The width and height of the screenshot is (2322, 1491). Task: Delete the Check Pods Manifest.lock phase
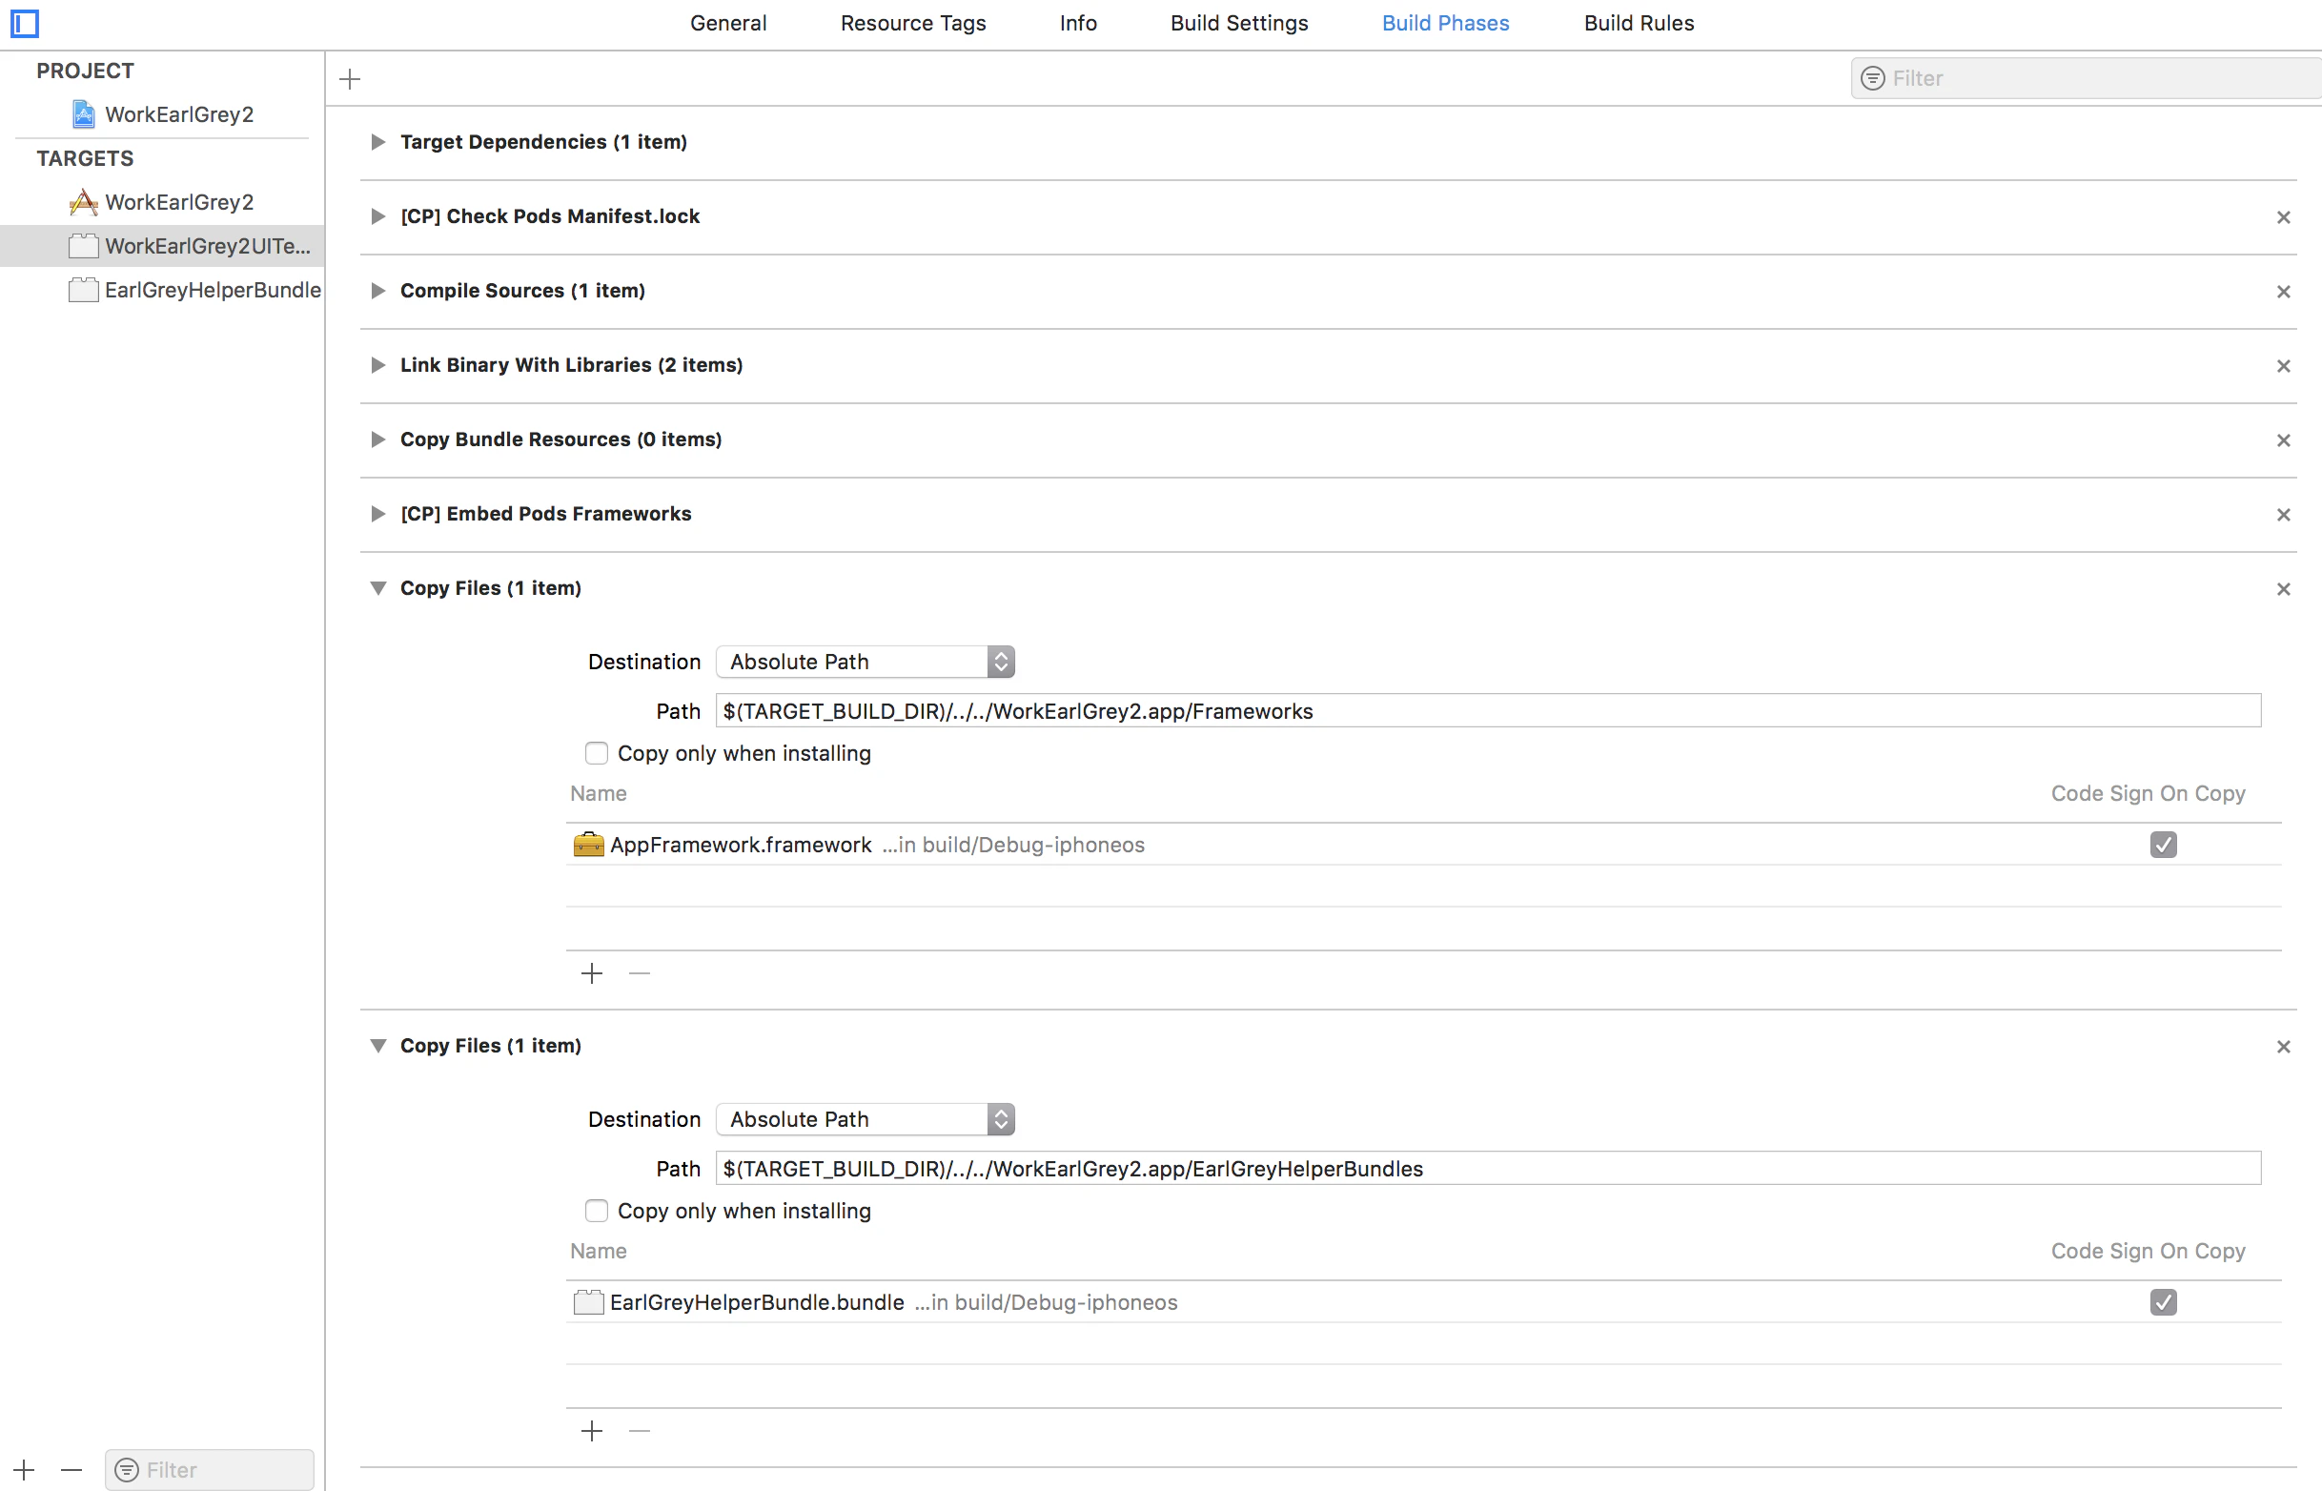(2283, 216)
